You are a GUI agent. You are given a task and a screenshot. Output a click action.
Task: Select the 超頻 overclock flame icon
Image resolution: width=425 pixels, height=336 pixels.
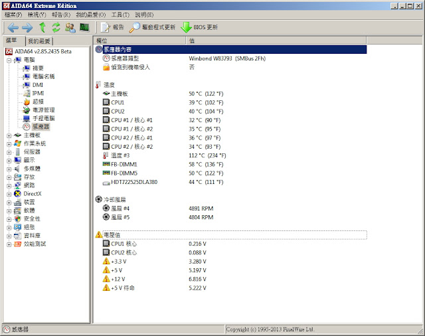tap(27, 102)
